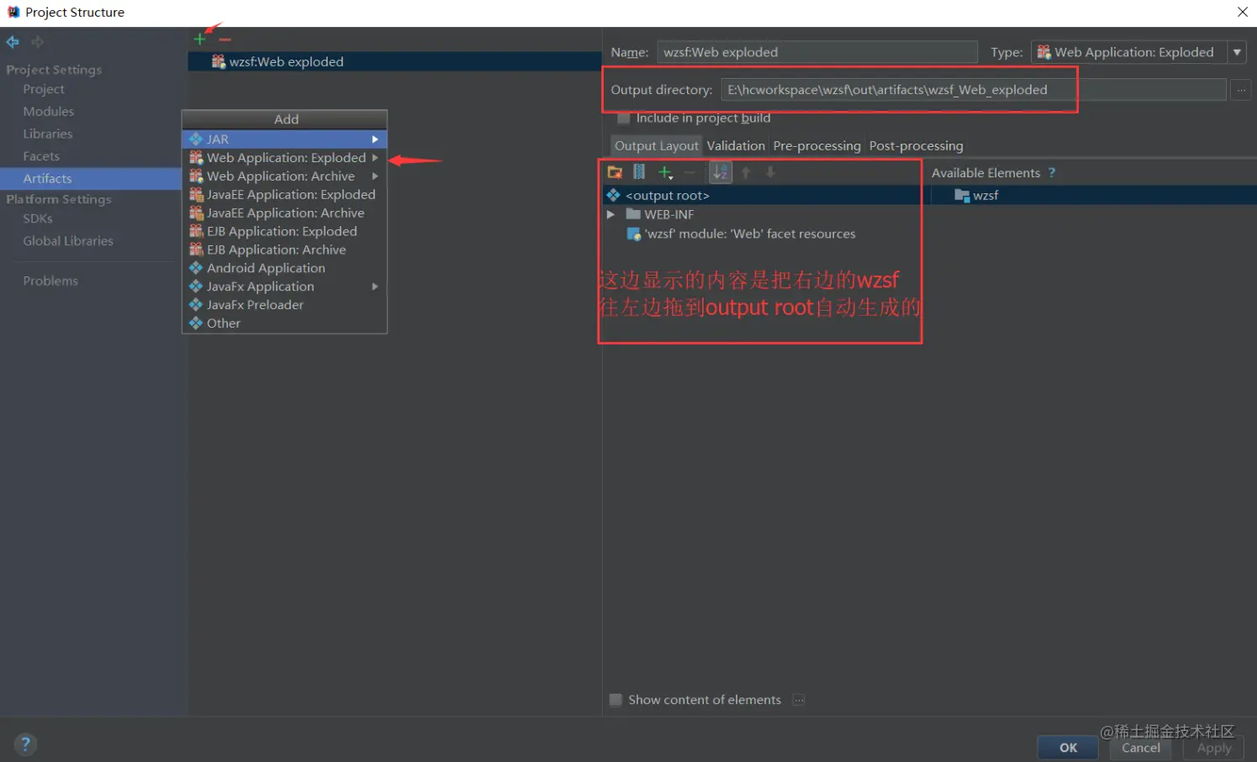Click the remove icon in layout toolbar
This screenshot has height=762, width=1257.
(689, 172)
